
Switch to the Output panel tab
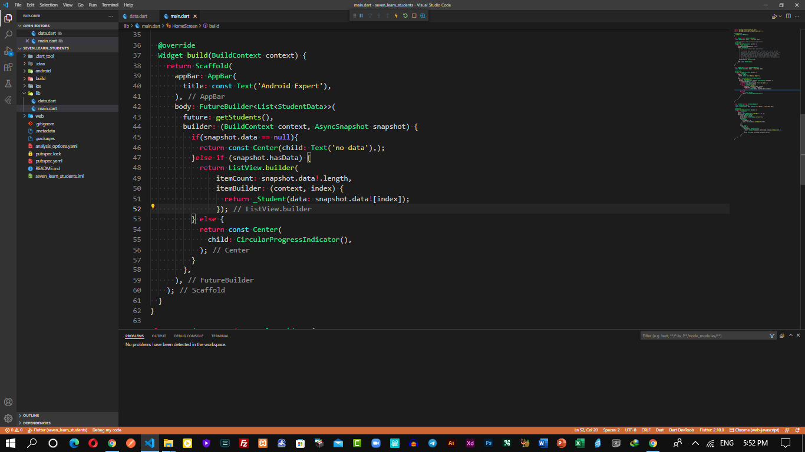click(159, 336)
